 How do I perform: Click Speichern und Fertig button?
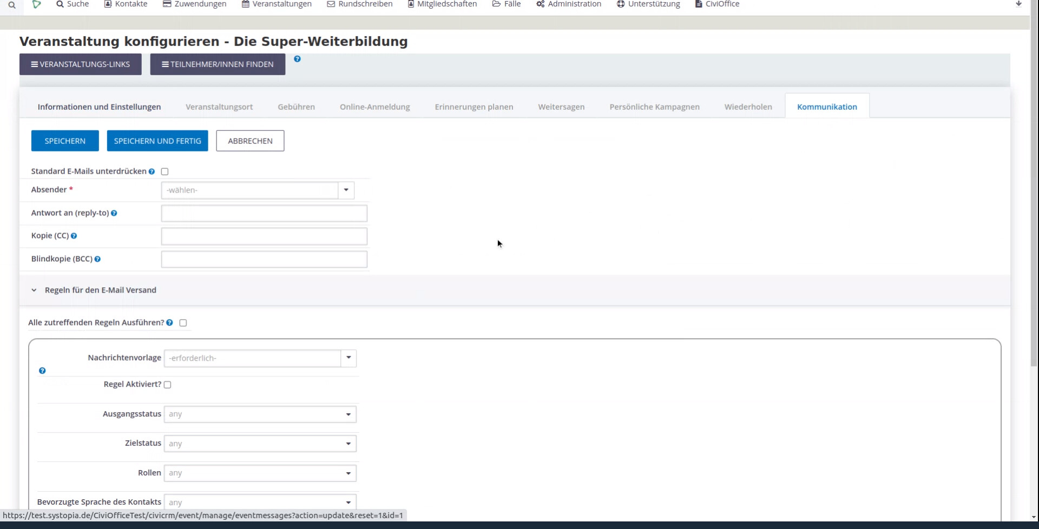pyautogui.click(x=157, y=141)
